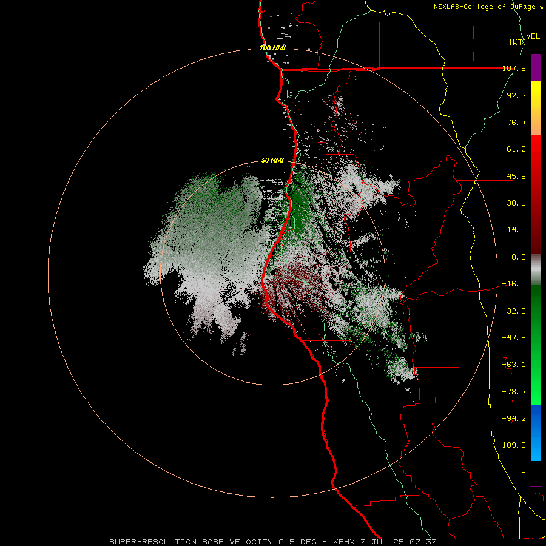Pick the purple segment of the velocity color bar
The image size is (546, 546).
click(x=536, y=67)
